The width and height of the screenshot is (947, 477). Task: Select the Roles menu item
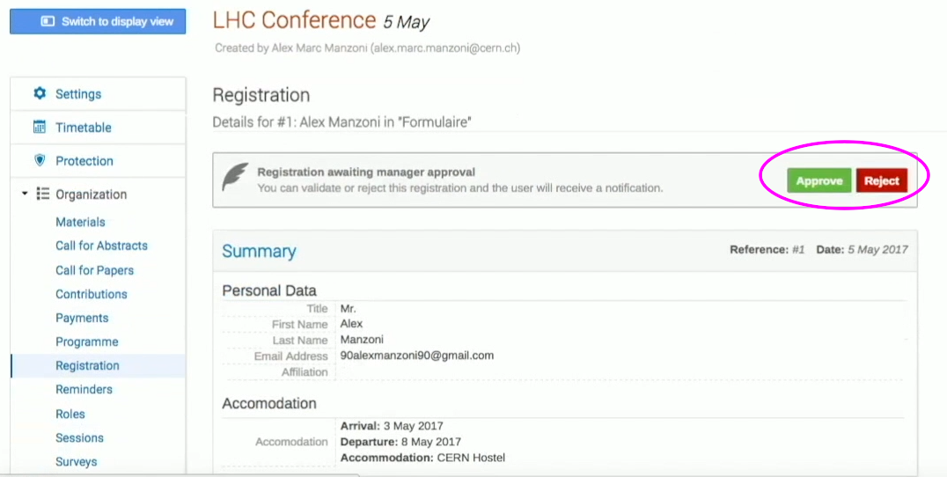click(70, 415)
